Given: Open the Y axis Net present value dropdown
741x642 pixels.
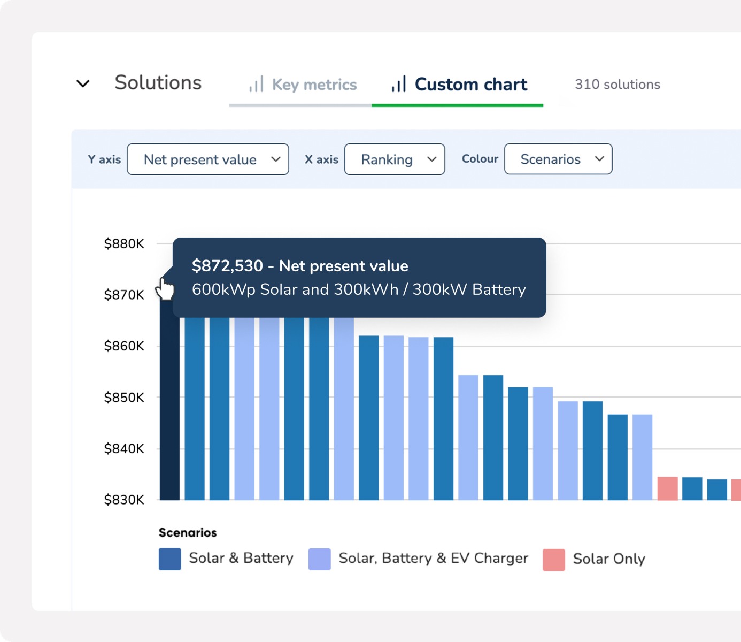Looking at the screenshot, I should click(208, 159).
